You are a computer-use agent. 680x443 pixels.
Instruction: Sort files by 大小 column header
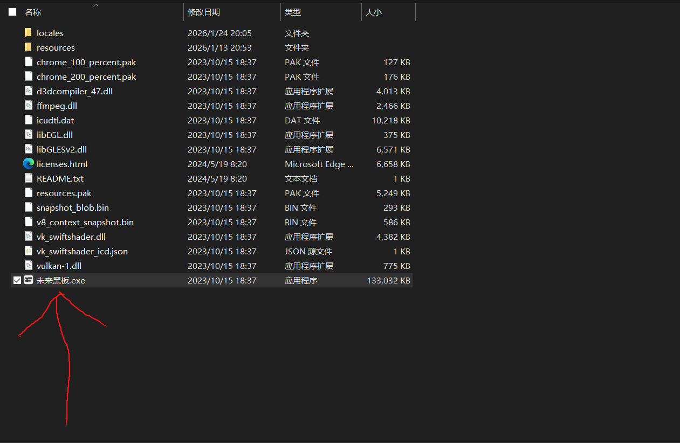pyautogui.click(x=373, y=12)
